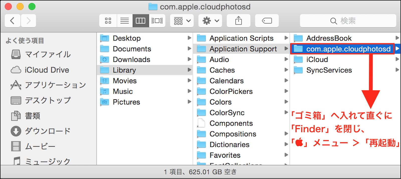
Task: Click the Edit Tags toolbar button
Action: point(267,21)
